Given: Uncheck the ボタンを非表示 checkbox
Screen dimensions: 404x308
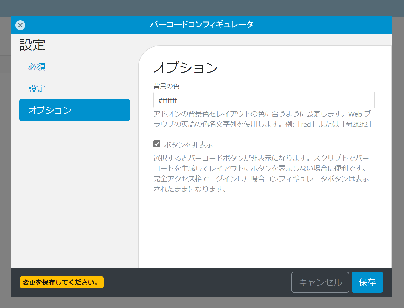Looking at the screenshot, I should tap(157, 144).
